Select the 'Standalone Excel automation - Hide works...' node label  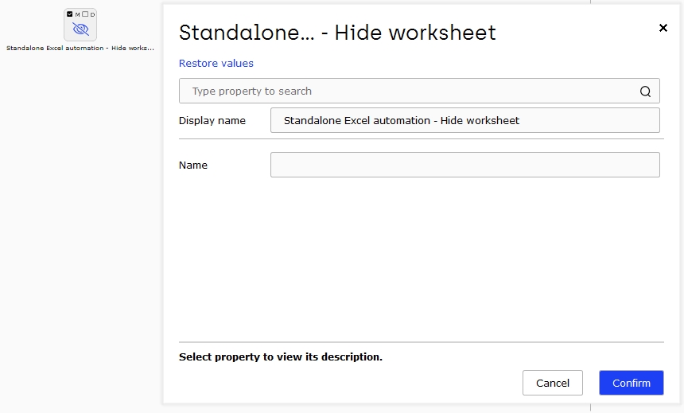pos(80,48)
